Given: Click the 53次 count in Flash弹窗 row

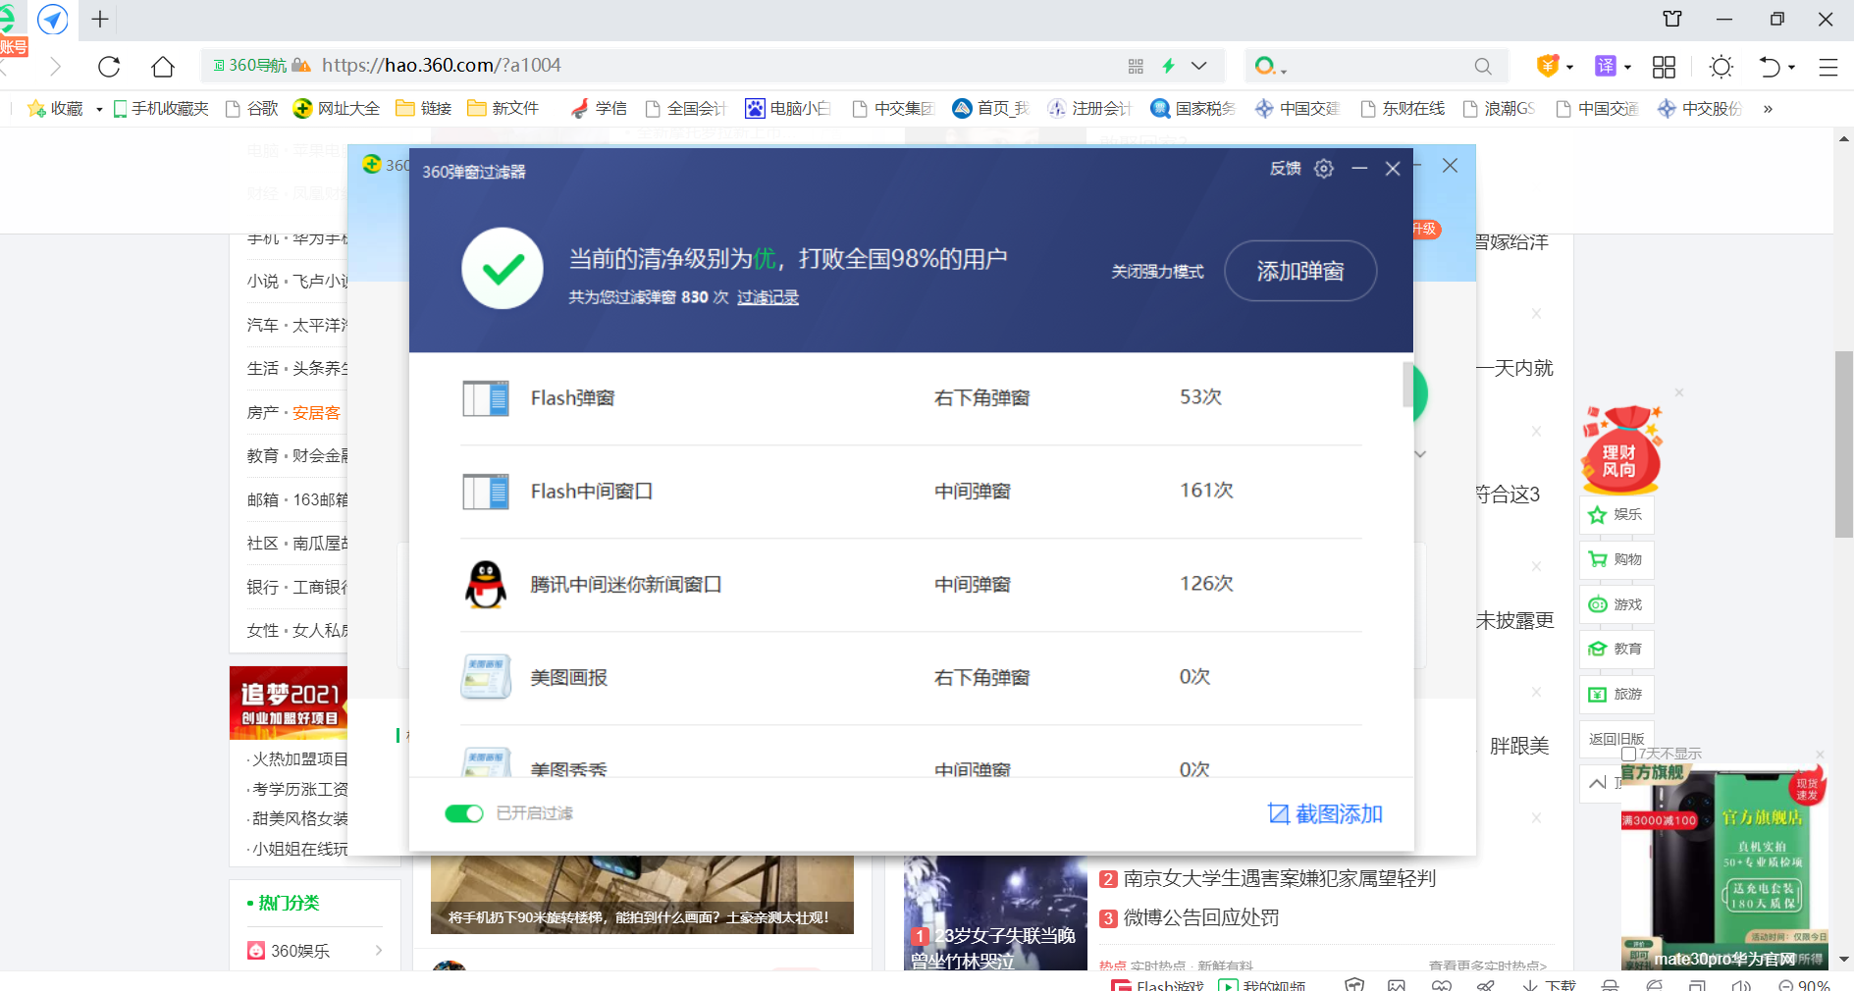Looking at the screenshot, I should pyautogui.click(x=1200, y=397).
